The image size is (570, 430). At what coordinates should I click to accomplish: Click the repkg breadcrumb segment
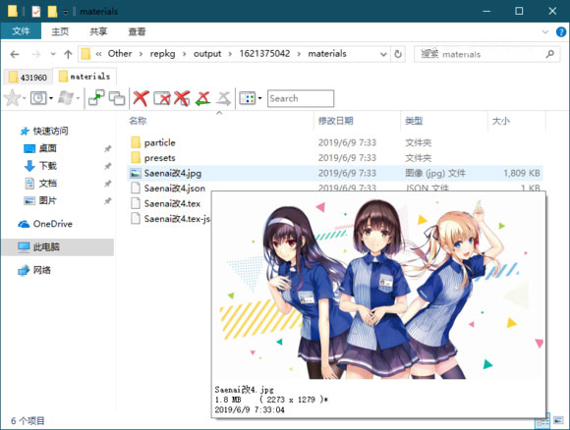click(x=162, y=54)
